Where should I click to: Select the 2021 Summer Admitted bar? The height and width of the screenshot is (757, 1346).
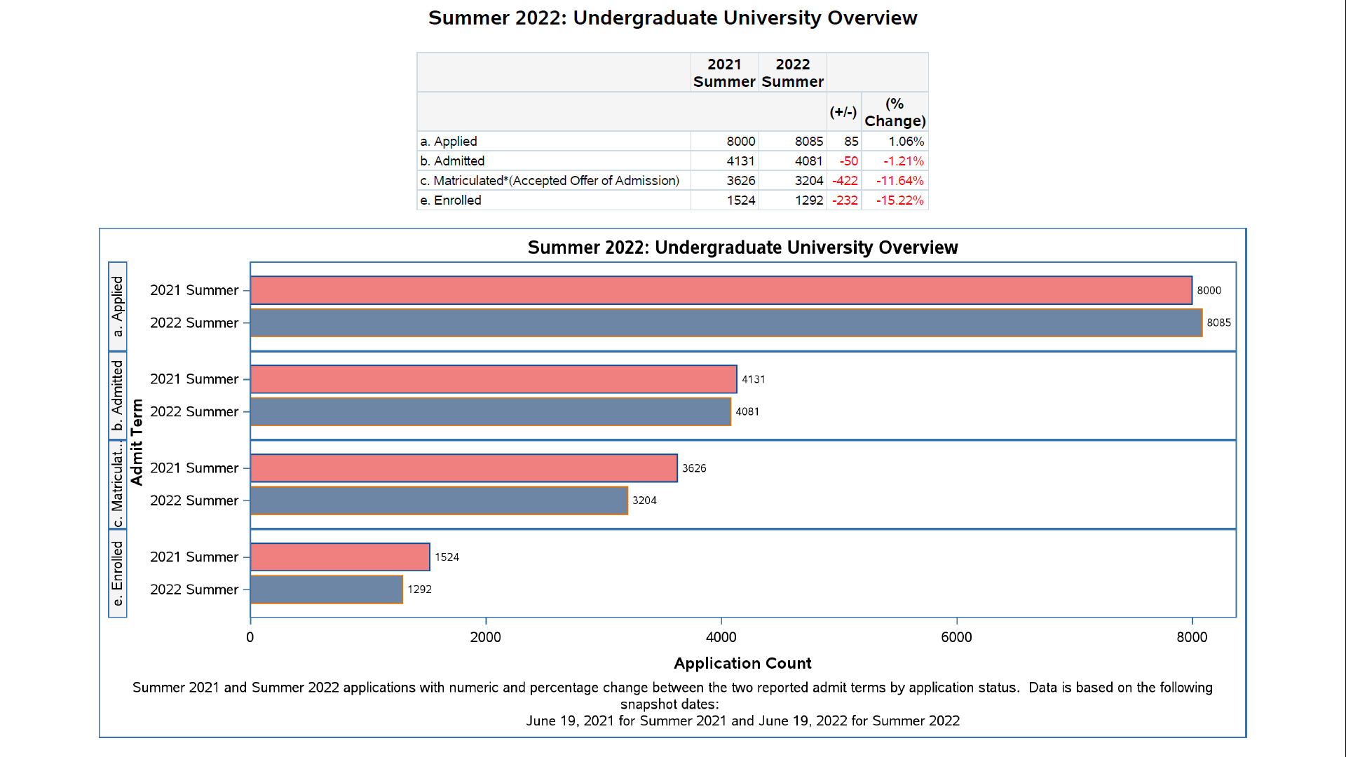pyautogui.click(x=493, y=379)
